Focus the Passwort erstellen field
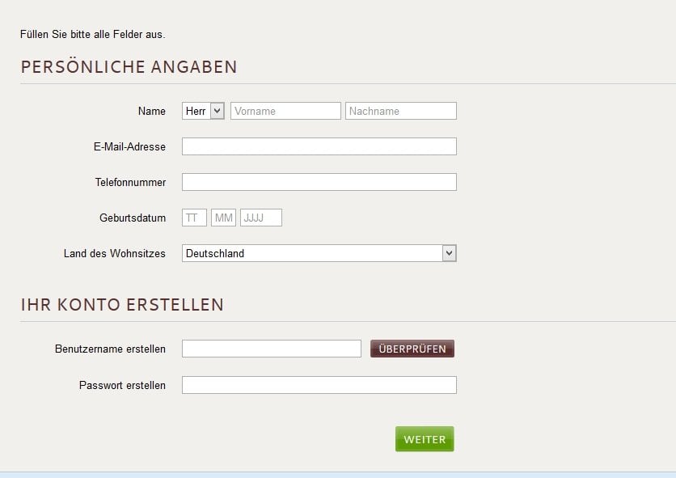676x478 pixels. 319,385
